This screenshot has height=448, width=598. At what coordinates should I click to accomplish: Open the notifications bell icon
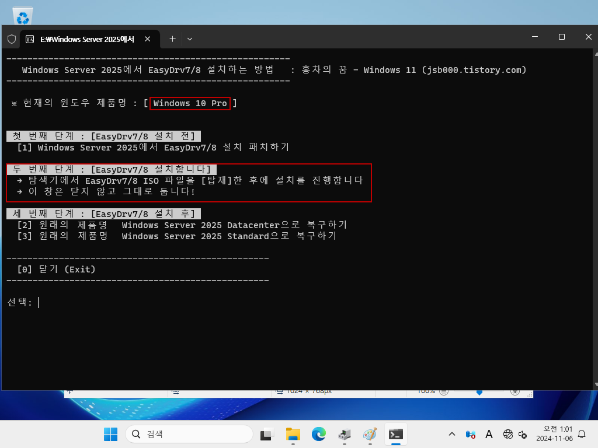(582, 434)
